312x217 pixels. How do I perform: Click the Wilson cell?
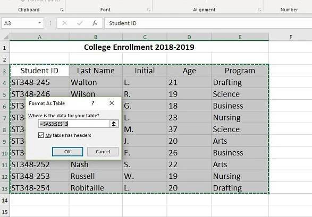point(96,93)
